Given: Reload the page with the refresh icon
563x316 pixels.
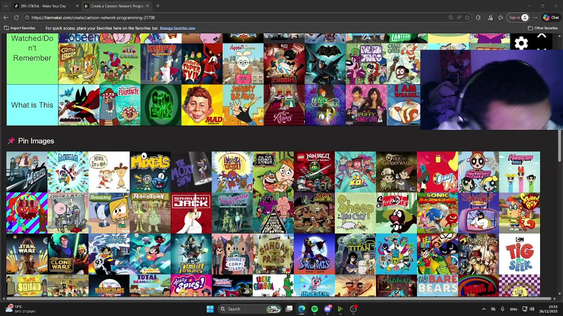Looking at the screenshot, I should pos(16,18).
